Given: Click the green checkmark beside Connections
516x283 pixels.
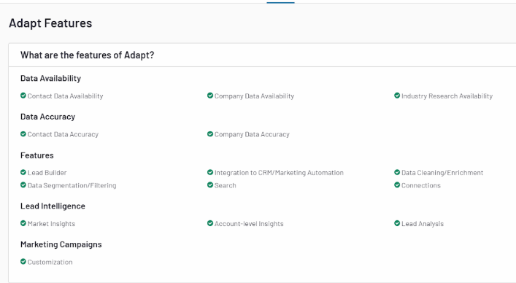Looking at the screenshot, I should [x=397, y=185].
